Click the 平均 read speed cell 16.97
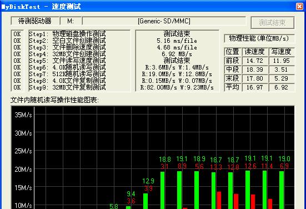306x209 pixels. pos(255,87)
